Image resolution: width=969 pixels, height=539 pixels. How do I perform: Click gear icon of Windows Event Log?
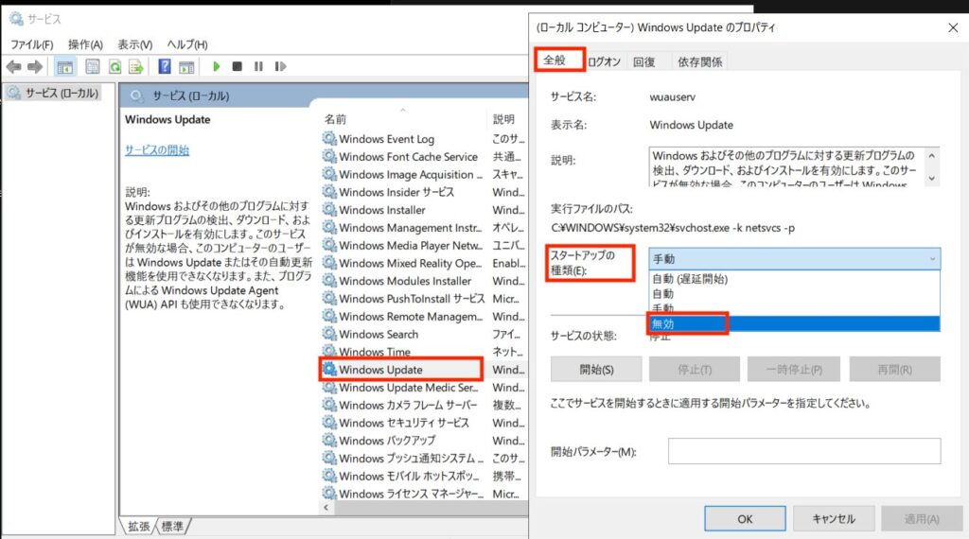[329, 139]
